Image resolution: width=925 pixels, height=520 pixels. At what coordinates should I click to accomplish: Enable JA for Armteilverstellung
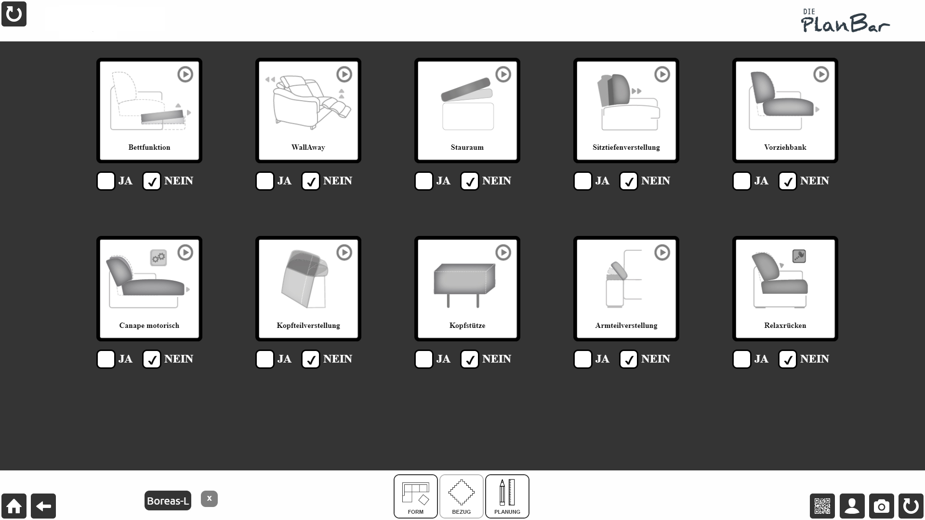click(582, 359)
